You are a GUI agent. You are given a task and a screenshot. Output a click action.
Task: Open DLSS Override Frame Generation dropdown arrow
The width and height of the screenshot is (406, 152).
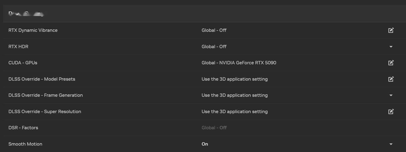click(391, 95)
